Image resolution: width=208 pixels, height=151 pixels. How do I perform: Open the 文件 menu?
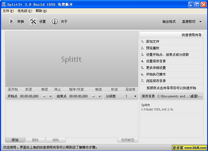(x=8, y=11)
